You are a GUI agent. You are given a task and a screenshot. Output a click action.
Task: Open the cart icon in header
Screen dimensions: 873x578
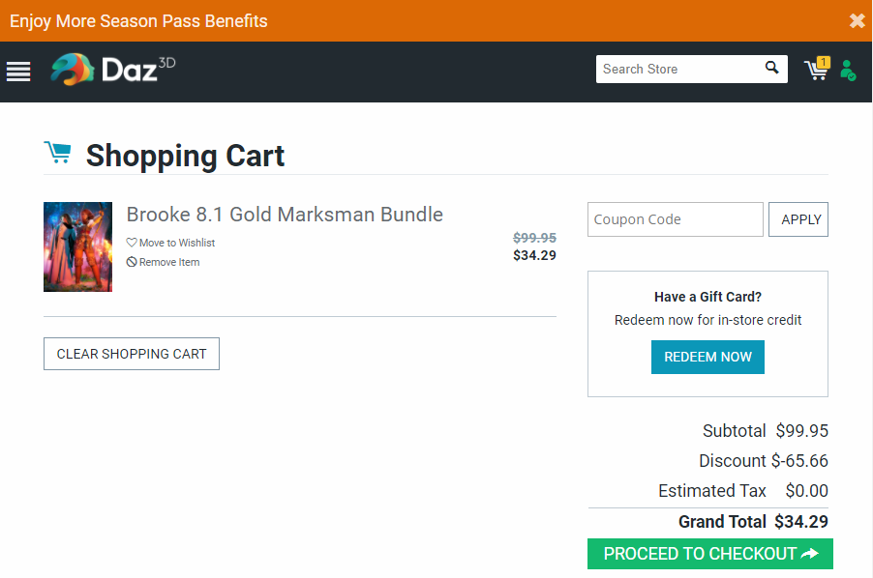point(815,72)
